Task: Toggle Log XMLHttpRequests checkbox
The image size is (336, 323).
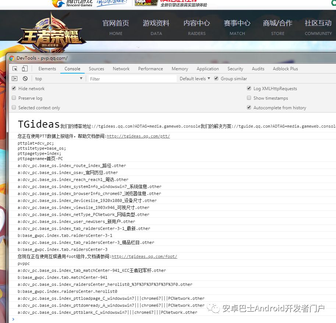Action: click(249, 88)
